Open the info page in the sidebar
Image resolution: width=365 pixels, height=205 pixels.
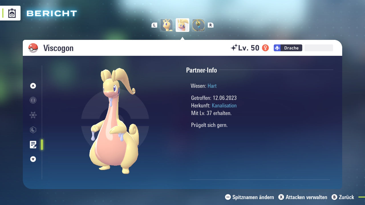(33, 100)
